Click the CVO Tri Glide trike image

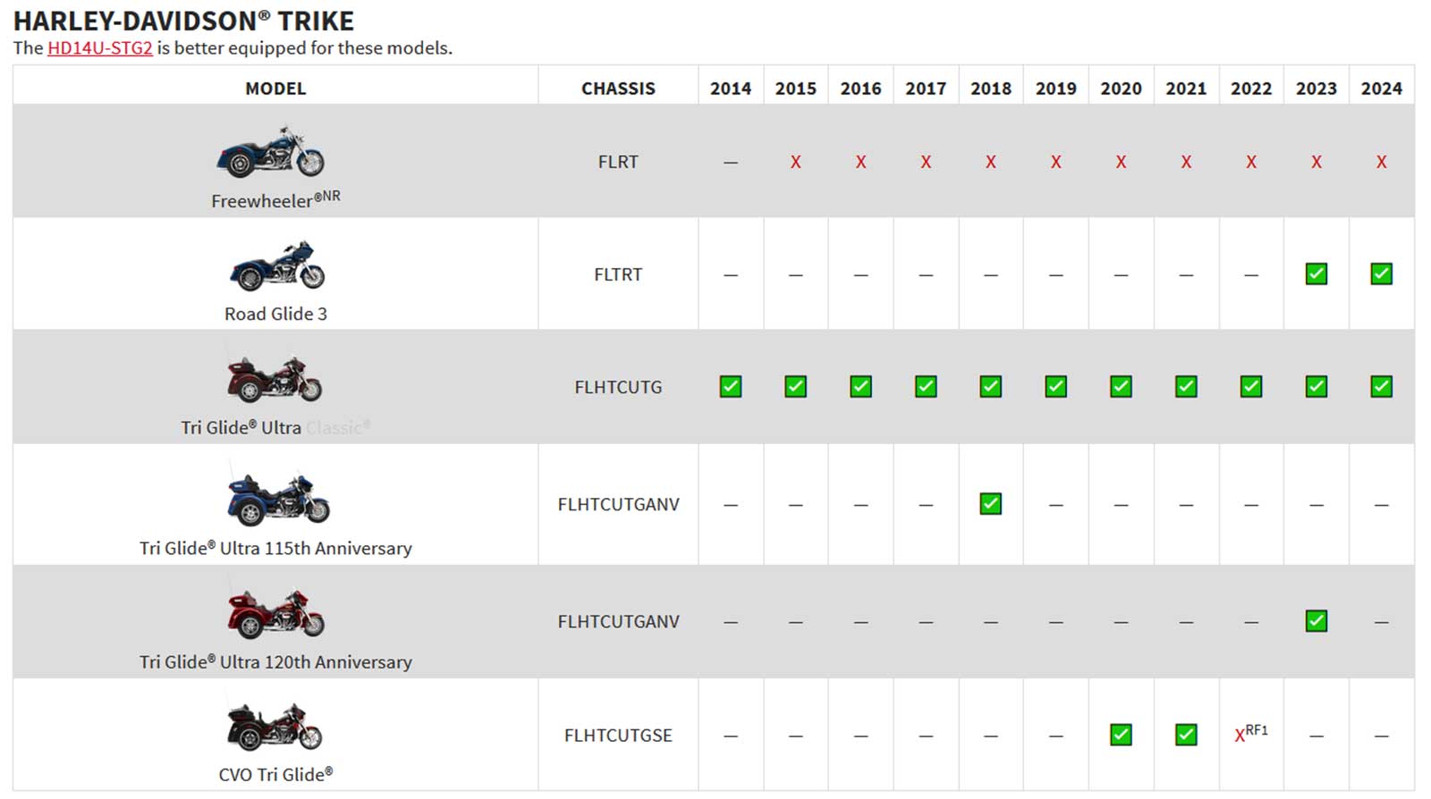coord(275,727)
